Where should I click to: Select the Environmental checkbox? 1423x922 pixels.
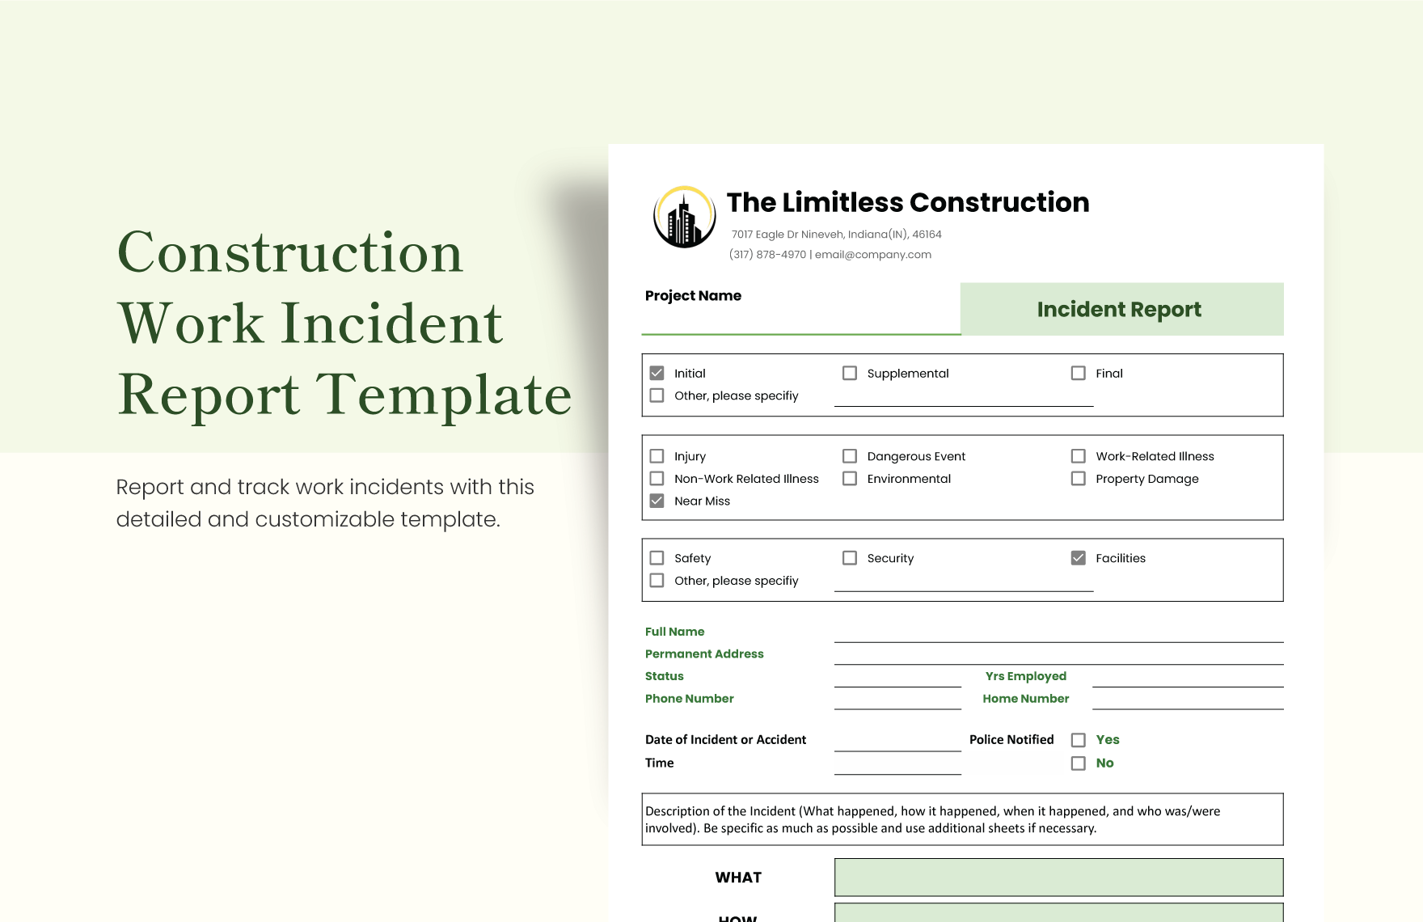[x=849, y=478]
